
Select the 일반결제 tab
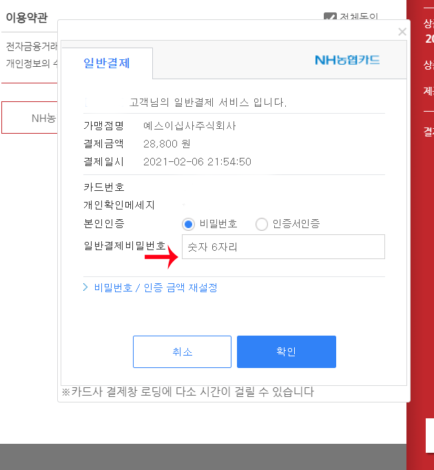pos(107,63)
